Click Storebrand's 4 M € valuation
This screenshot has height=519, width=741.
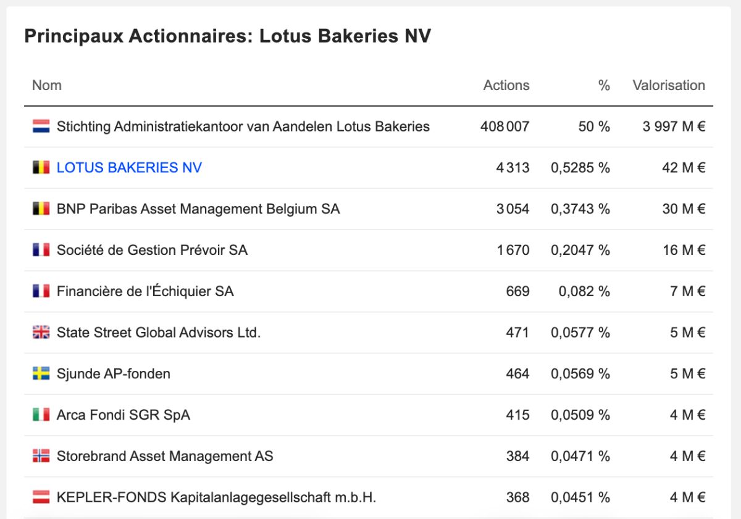point(687,456)
